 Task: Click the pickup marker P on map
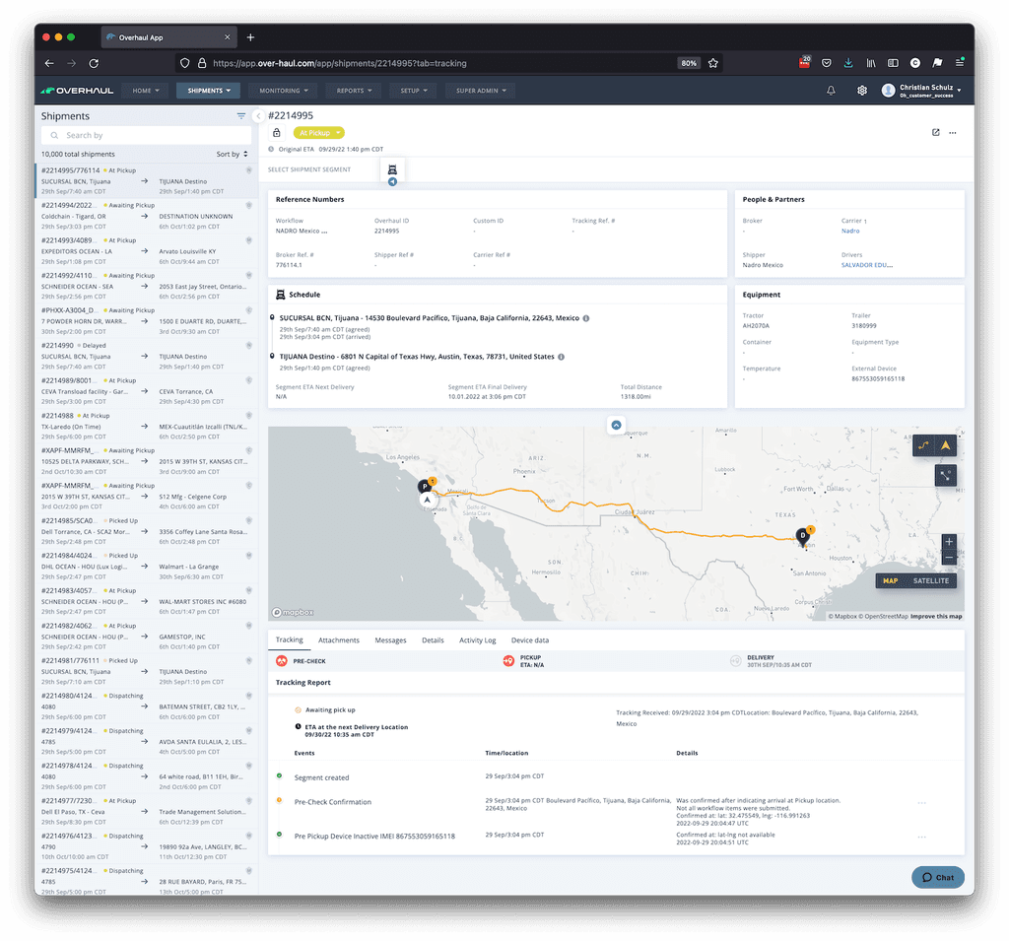click(x=424, y=487)
